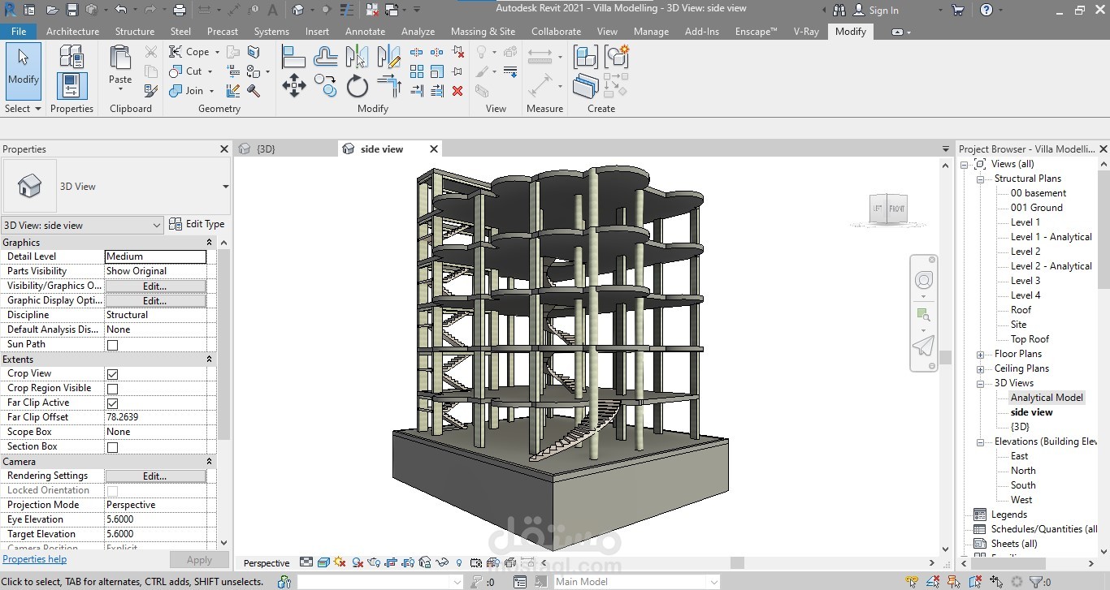1110x590 pixels.
Task: Open the Shaded visual style icon
Action: point(324,562)
